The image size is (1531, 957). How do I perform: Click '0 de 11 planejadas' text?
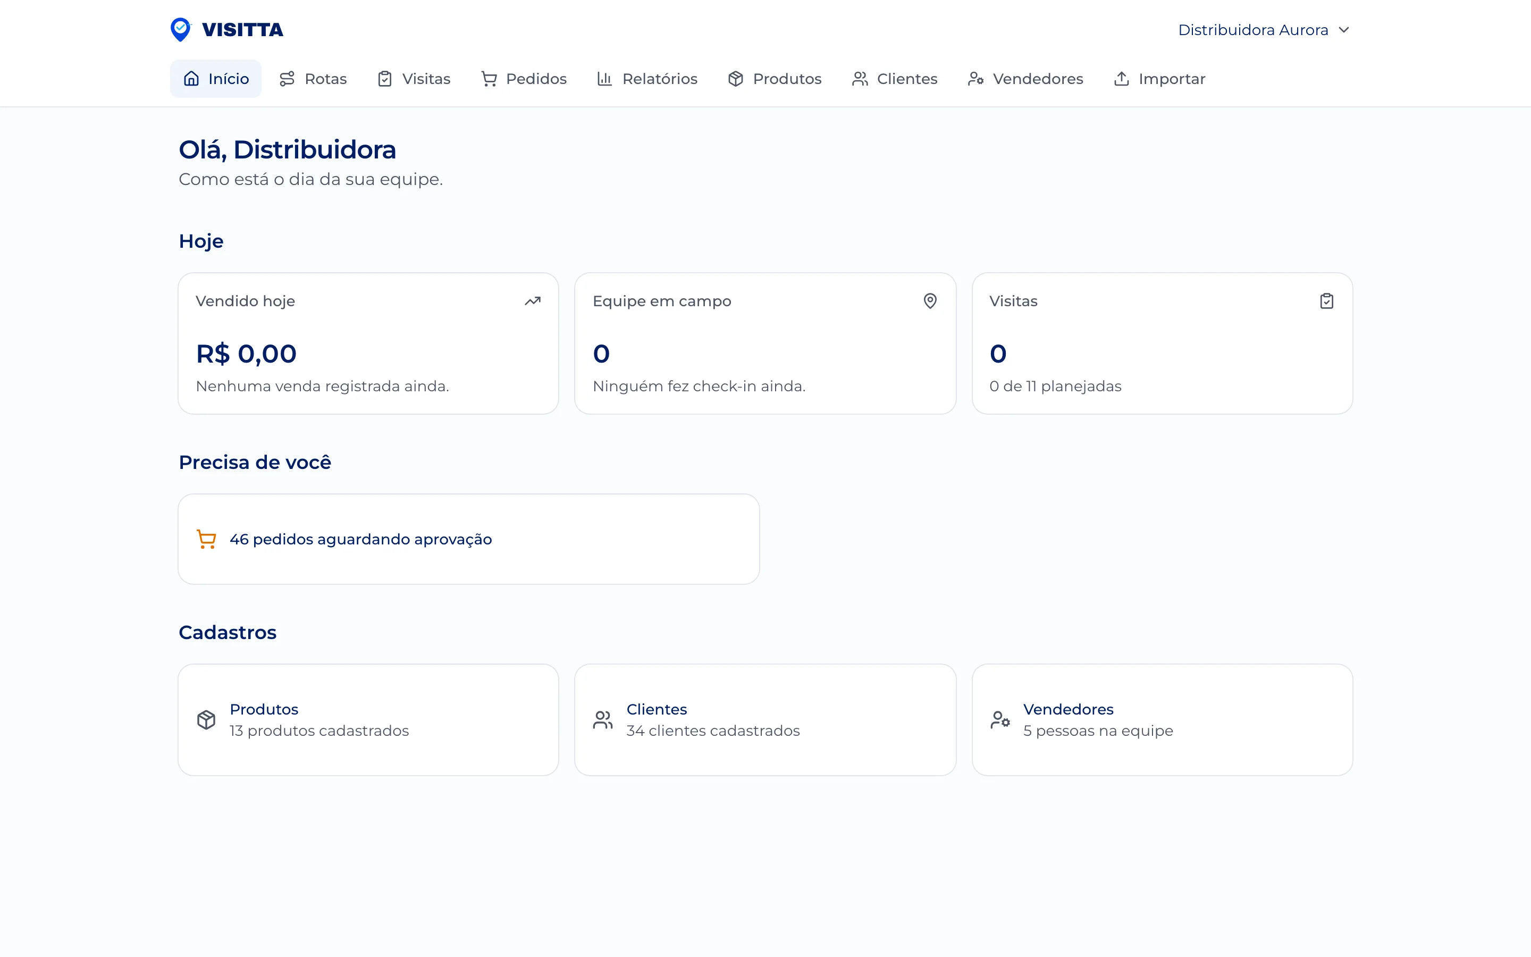pos(1055,386)
